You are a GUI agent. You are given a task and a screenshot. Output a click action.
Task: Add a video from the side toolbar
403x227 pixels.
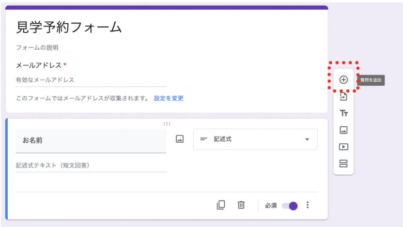(x=344, y=147)
